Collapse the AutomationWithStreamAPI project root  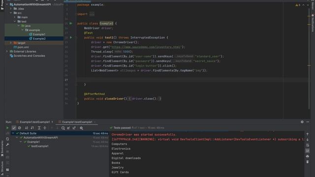pos(7,4)
